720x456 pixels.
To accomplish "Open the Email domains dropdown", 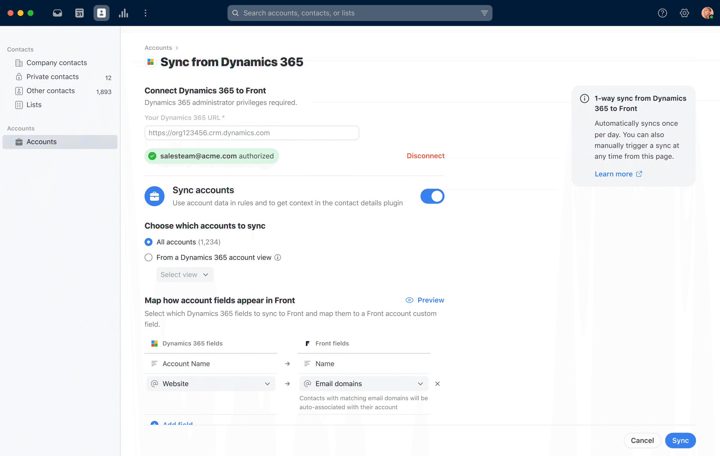I will [420, 384].
